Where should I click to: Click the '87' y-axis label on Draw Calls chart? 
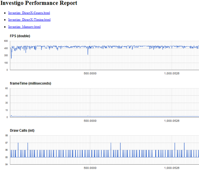pos(7,143)
